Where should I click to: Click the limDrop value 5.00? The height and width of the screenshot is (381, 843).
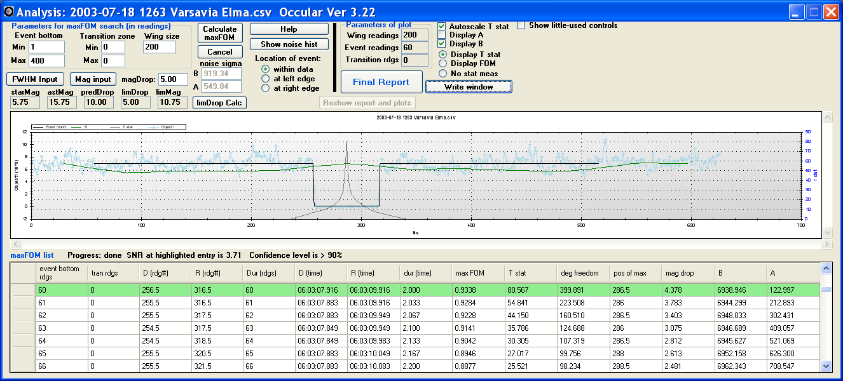[134, 102]
